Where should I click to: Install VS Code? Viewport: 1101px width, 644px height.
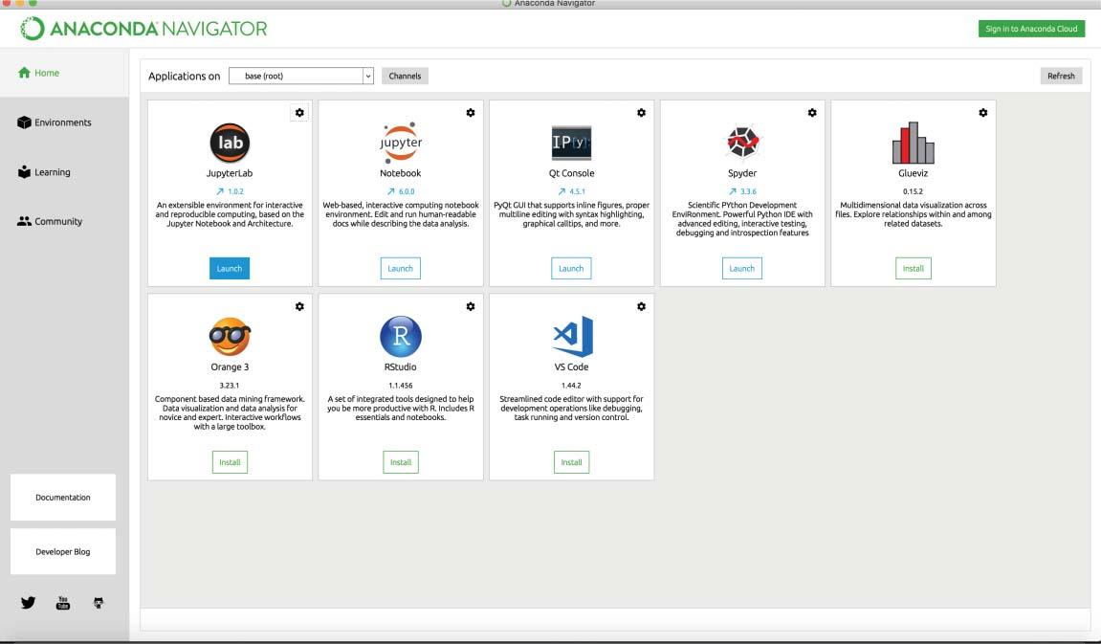pyautogui.click(x=571, y=462)
